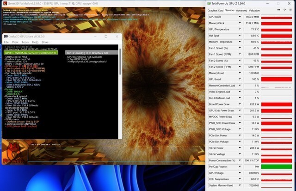Maximize the GPU Shark window
Image resolution: width=296 pixels, height=191 pixels.
click(106, 36)
